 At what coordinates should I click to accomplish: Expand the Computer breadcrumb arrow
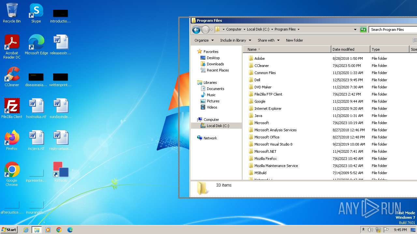pos(245,29)
